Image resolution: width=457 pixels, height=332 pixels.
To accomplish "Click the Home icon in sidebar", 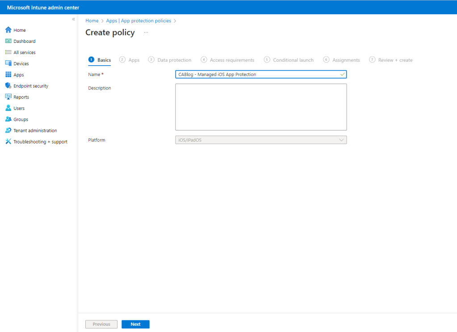I will tap(8, 30).
